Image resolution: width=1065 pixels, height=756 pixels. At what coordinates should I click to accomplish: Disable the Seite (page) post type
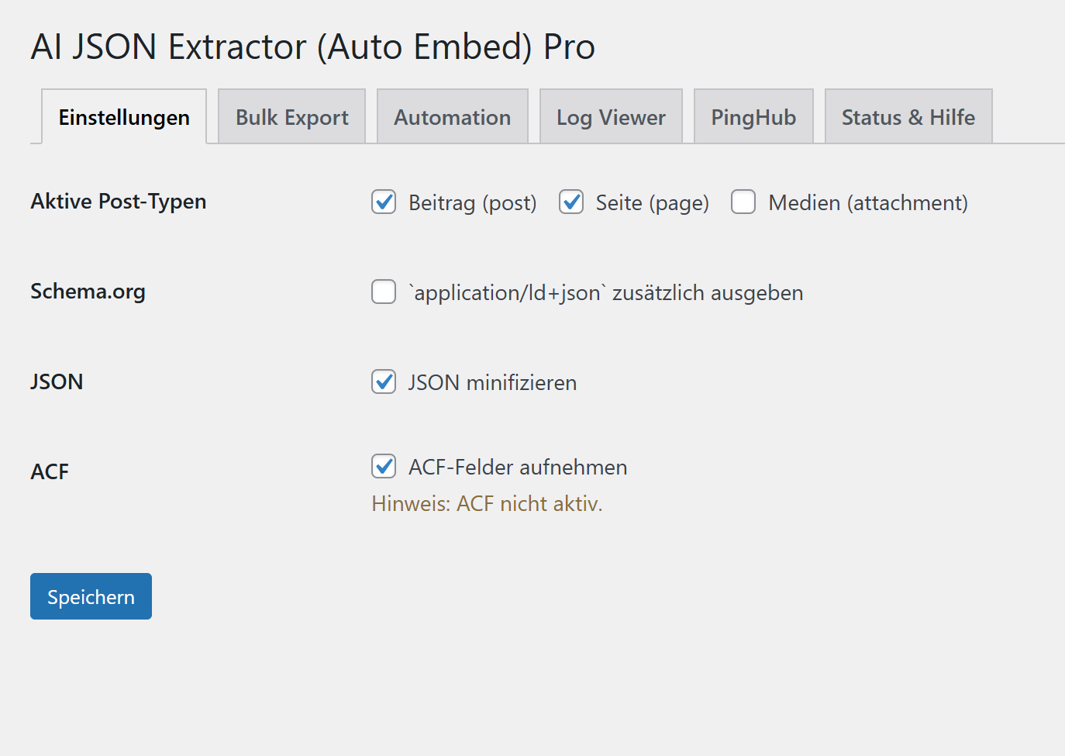571,202
